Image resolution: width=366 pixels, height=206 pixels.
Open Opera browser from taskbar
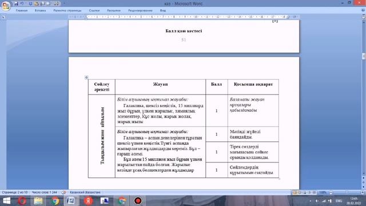pos(22,201)
